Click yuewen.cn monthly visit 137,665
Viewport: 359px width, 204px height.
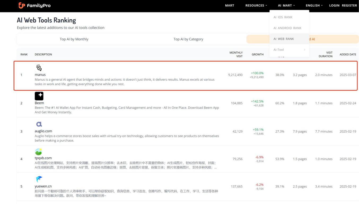point(237,186)
